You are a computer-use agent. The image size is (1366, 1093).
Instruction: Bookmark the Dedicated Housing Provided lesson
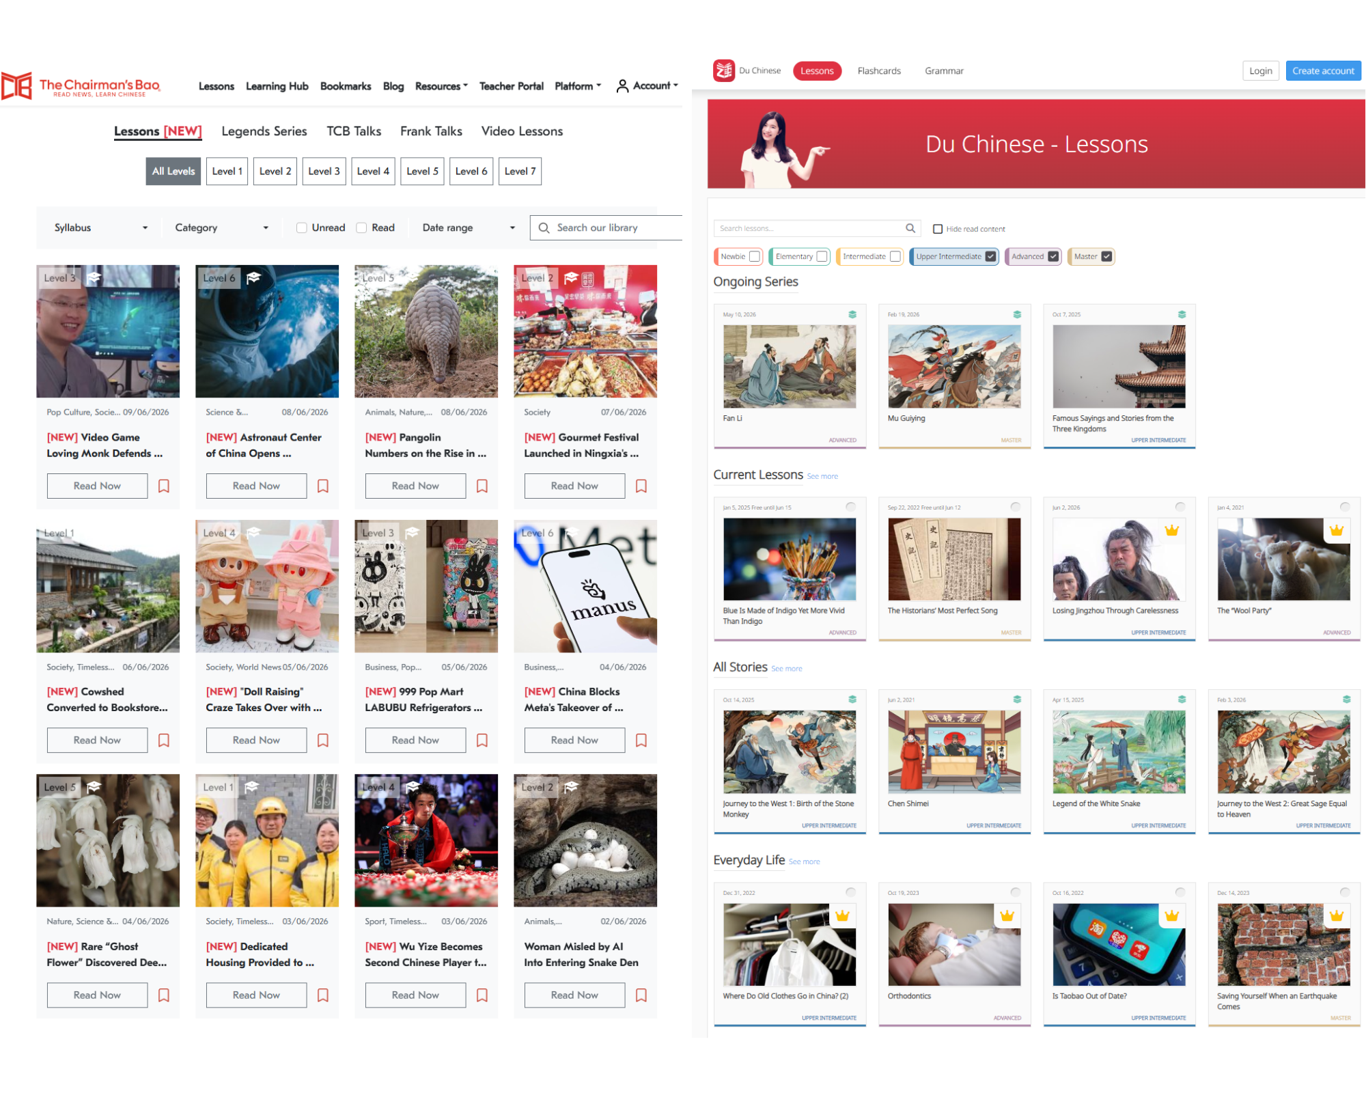coord(323,995)
